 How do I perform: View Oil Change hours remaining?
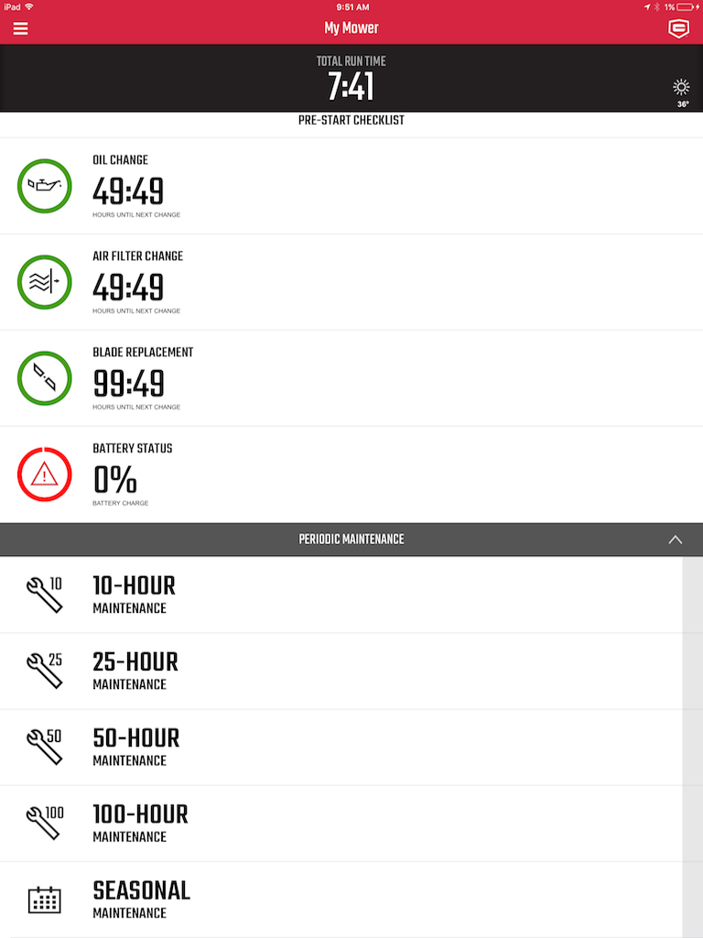point(128,191)
